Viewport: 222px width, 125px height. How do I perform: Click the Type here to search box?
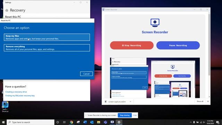(x=31, y=122)
